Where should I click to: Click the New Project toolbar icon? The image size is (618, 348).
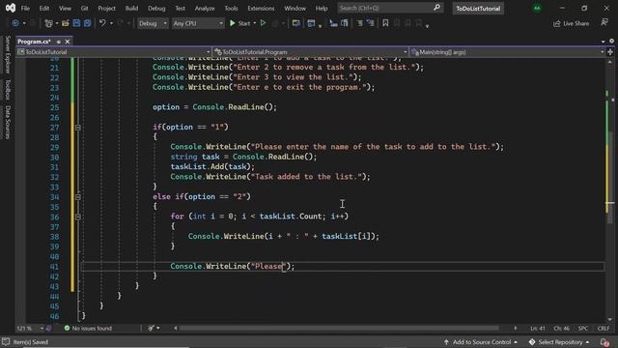click(x=48, y=23)
